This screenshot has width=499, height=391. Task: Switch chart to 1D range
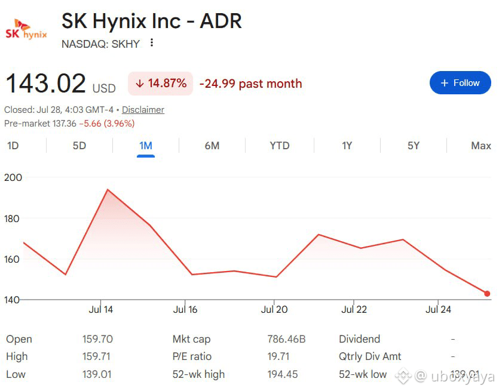click(x=13, y=146)
